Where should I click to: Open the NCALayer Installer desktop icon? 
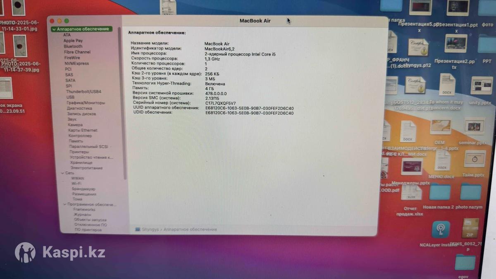click(x=441, y=230)
